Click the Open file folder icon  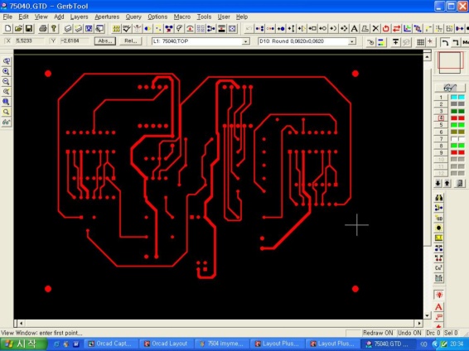tap(18, 28)
